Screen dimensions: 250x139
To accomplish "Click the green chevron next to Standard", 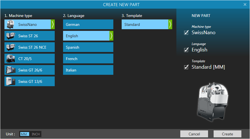I will coord(170,24).
